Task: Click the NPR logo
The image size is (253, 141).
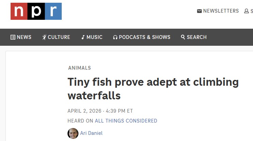Action: (36, 11)
